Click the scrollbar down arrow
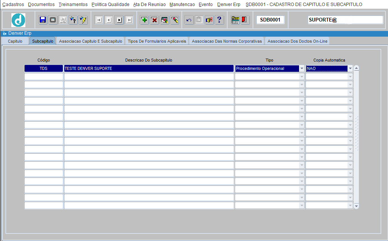 coord(356,206)
